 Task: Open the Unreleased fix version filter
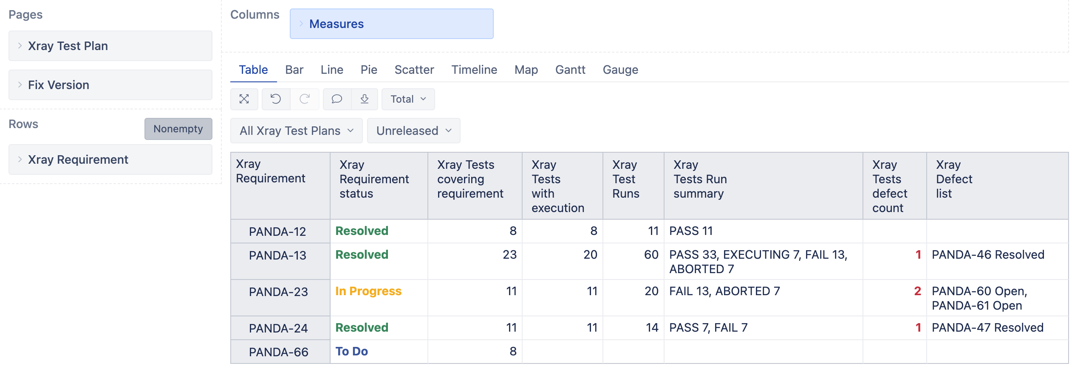(413, 131)
